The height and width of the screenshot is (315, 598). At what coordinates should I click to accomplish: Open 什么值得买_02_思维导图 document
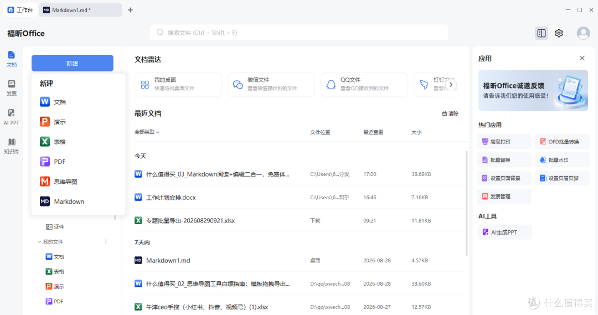299,284
